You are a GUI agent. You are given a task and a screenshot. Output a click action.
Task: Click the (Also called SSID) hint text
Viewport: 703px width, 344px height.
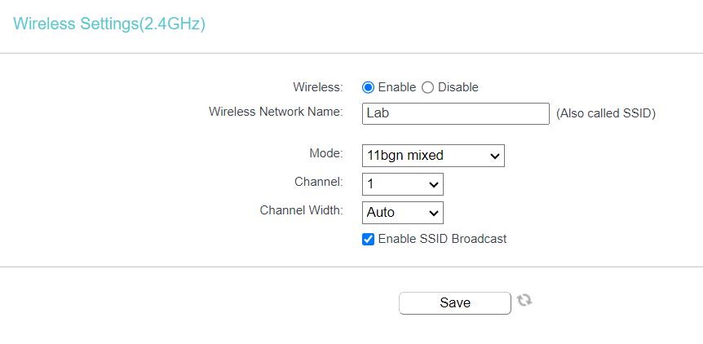coord(606,114)
